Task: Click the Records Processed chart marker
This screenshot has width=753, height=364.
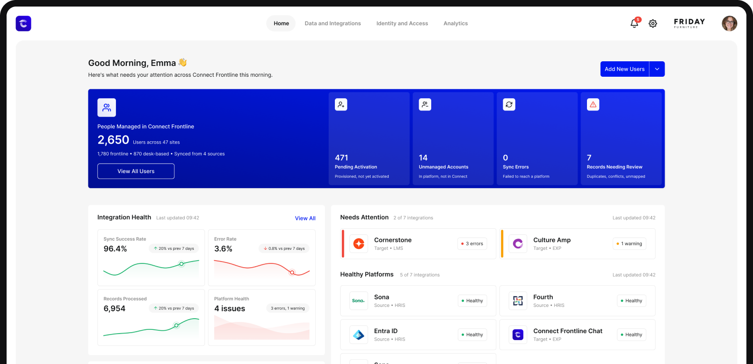Action: [x=176, y=325]
